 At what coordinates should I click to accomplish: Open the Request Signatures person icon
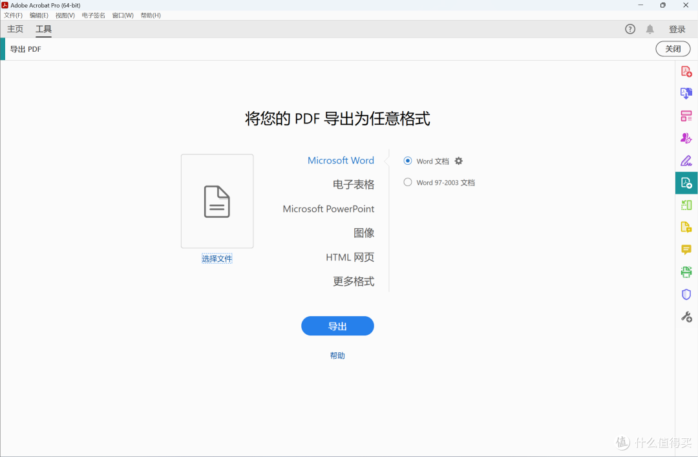[686, 138]
